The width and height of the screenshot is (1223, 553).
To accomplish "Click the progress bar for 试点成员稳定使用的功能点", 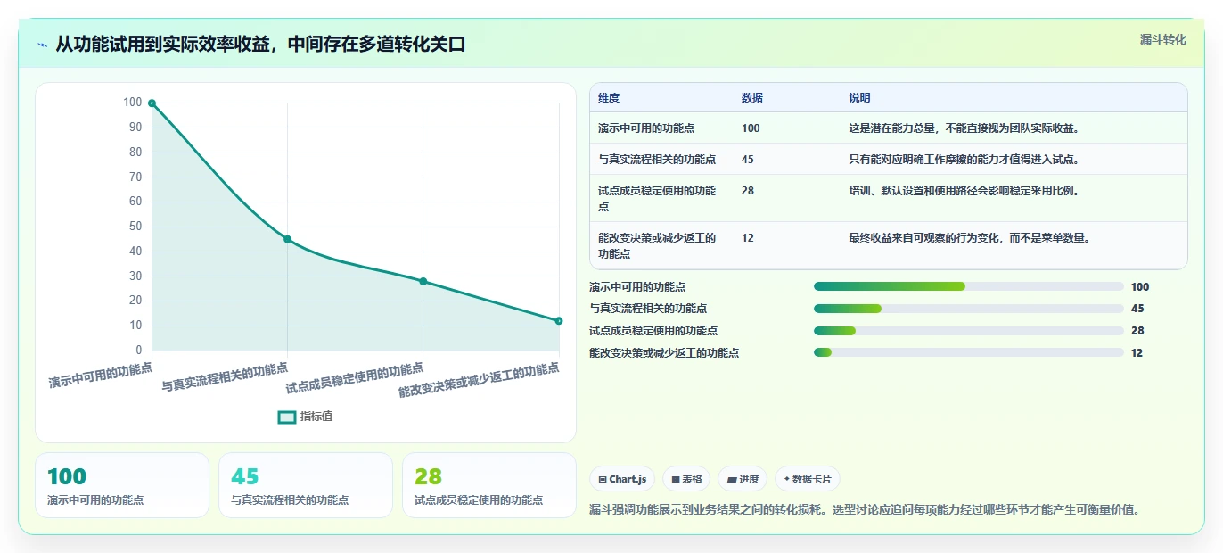I will click(968, 330).
